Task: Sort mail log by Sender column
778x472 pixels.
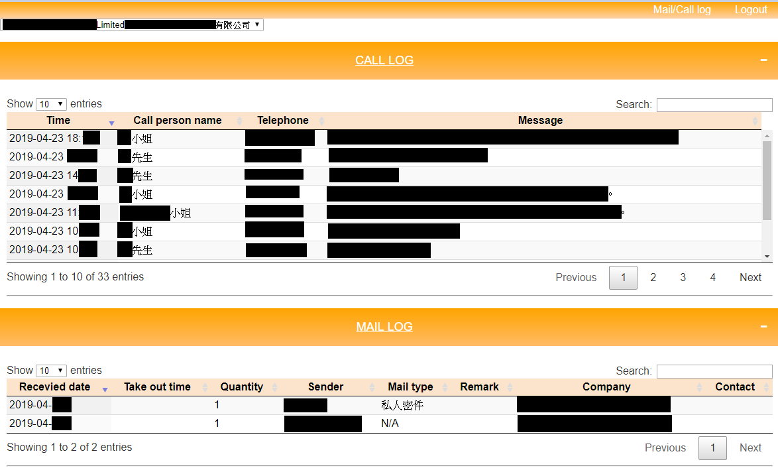Action: [325, 387]
